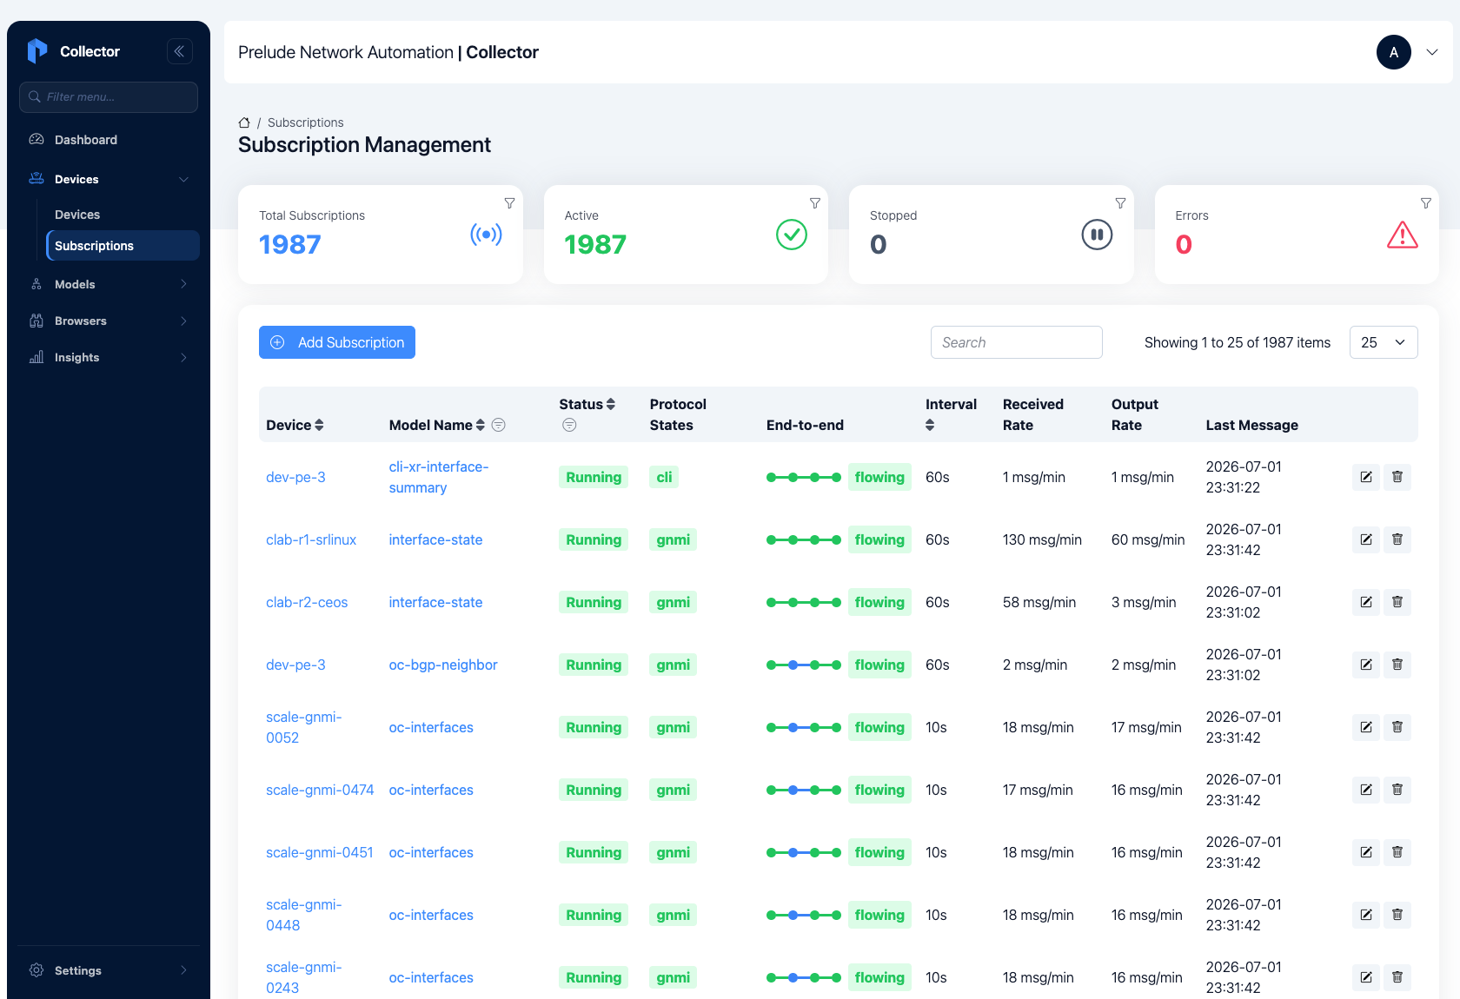
Task: Collapse the sidebar with the double-chevron icon
Action: click(x=179, y=51)
